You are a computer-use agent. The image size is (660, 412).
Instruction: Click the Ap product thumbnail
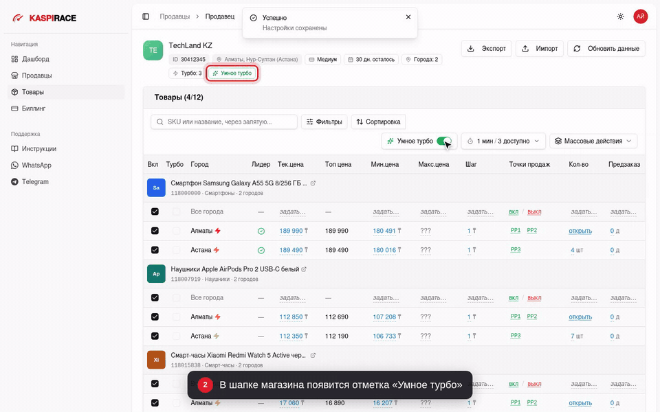point(156,274)
